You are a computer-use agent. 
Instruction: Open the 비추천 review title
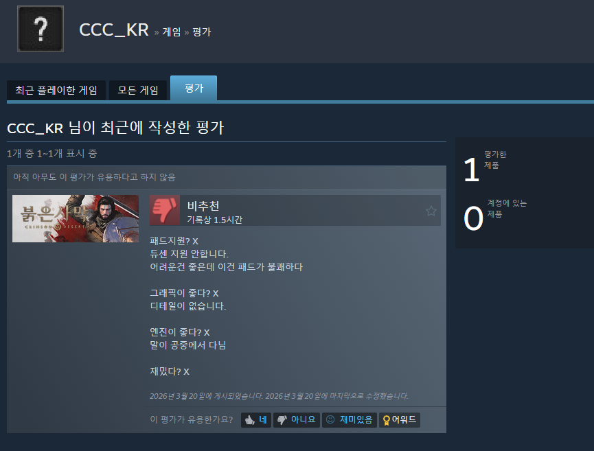[203, 206]
